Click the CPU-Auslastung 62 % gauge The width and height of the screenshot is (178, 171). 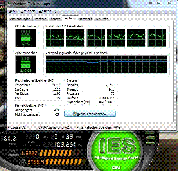coord(26,38)
